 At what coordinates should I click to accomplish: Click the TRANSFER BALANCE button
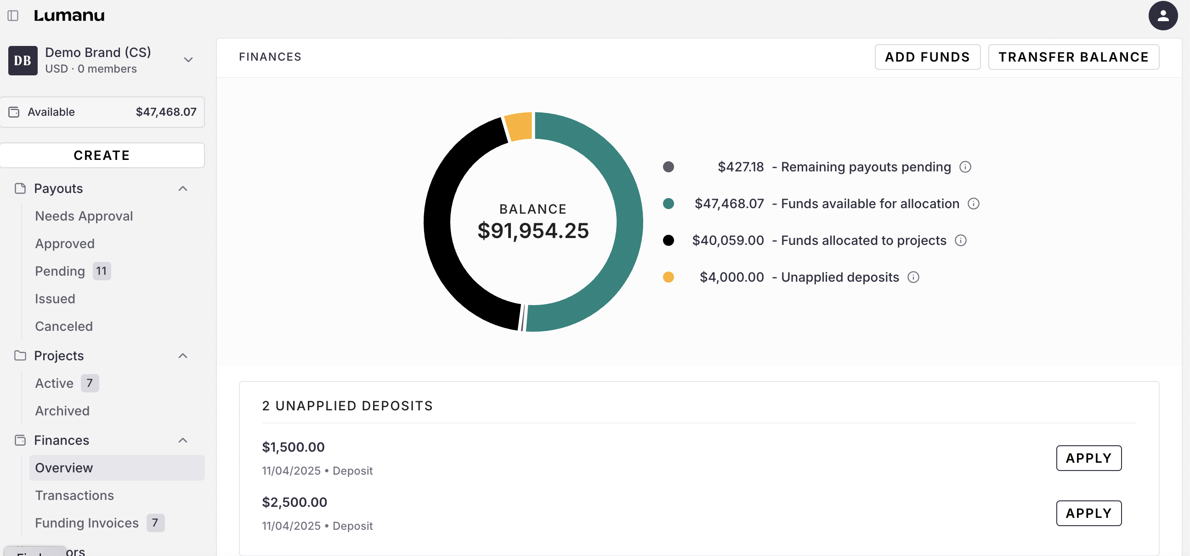click(x=1073, y=57)
